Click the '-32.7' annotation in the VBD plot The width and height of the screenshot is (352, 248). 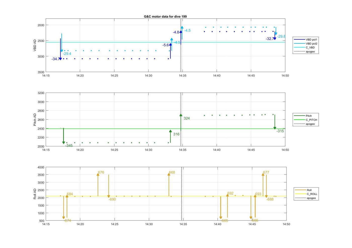click(x=270, y=39)
